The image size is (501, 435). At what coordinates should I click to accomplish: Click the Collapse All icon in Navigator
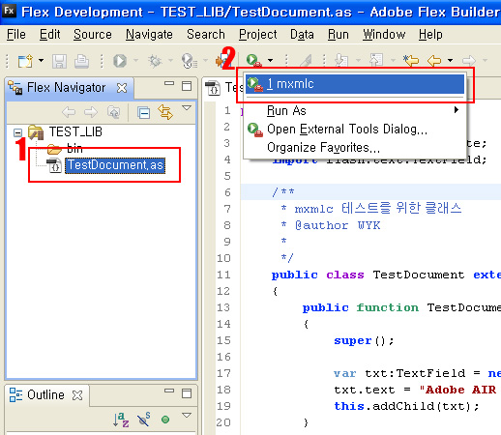coord(143,113)
